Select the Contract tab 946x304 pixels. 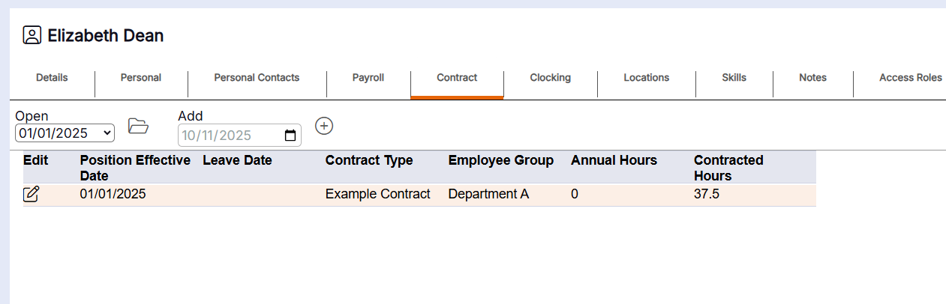(457, 78)
